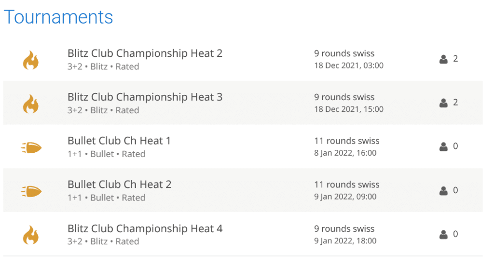Click the 18 Dec 2021, 03:00 date
494x267 pixels.
click(x=349, y=65)
